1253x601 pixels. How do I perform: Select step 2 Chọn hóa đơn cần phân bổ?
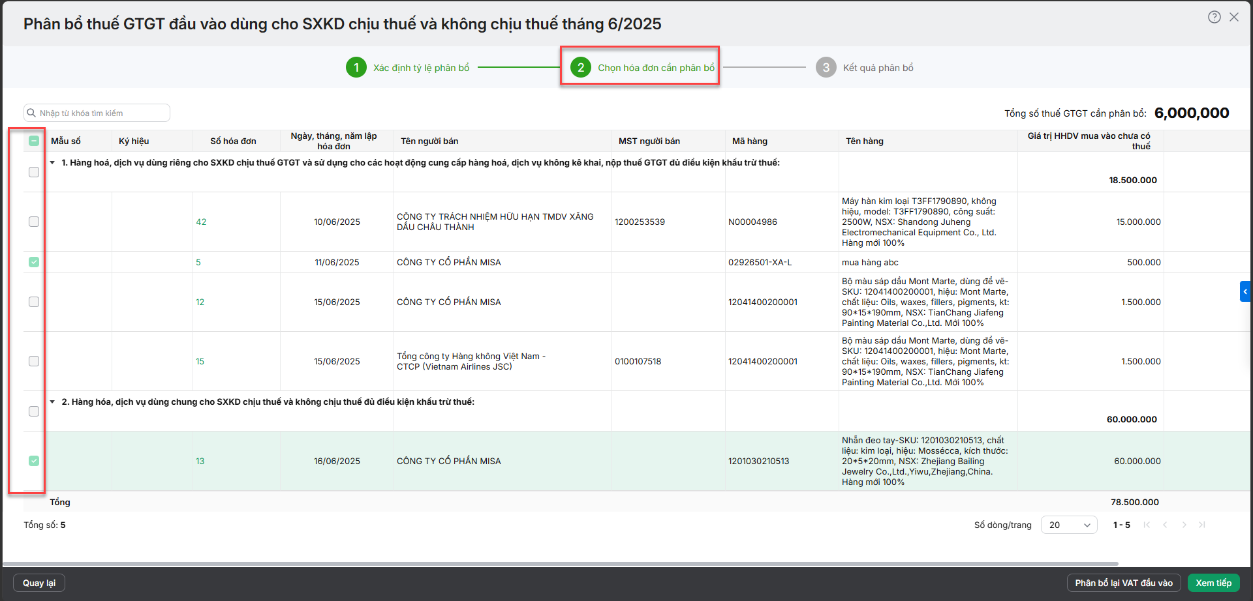click(x=643, y=67)
